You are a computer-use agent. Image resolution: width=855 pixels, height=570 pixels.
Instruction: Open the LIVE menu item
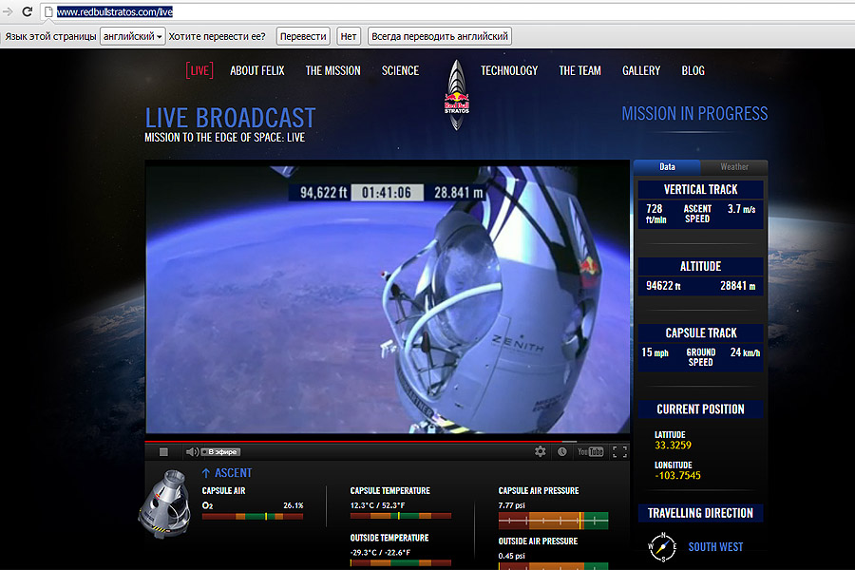[x=199, y=70]
